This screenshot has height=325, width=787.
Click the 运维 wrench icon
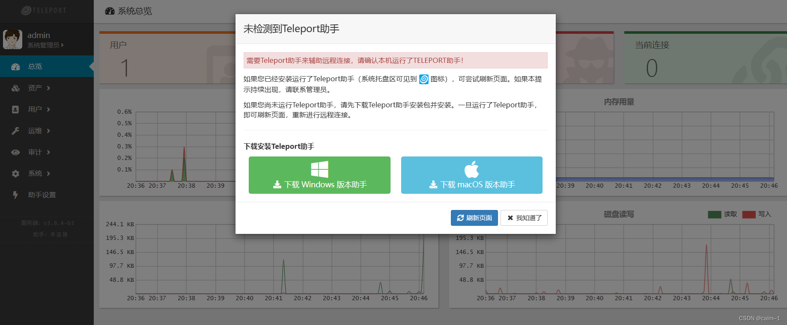click(15, 131)
